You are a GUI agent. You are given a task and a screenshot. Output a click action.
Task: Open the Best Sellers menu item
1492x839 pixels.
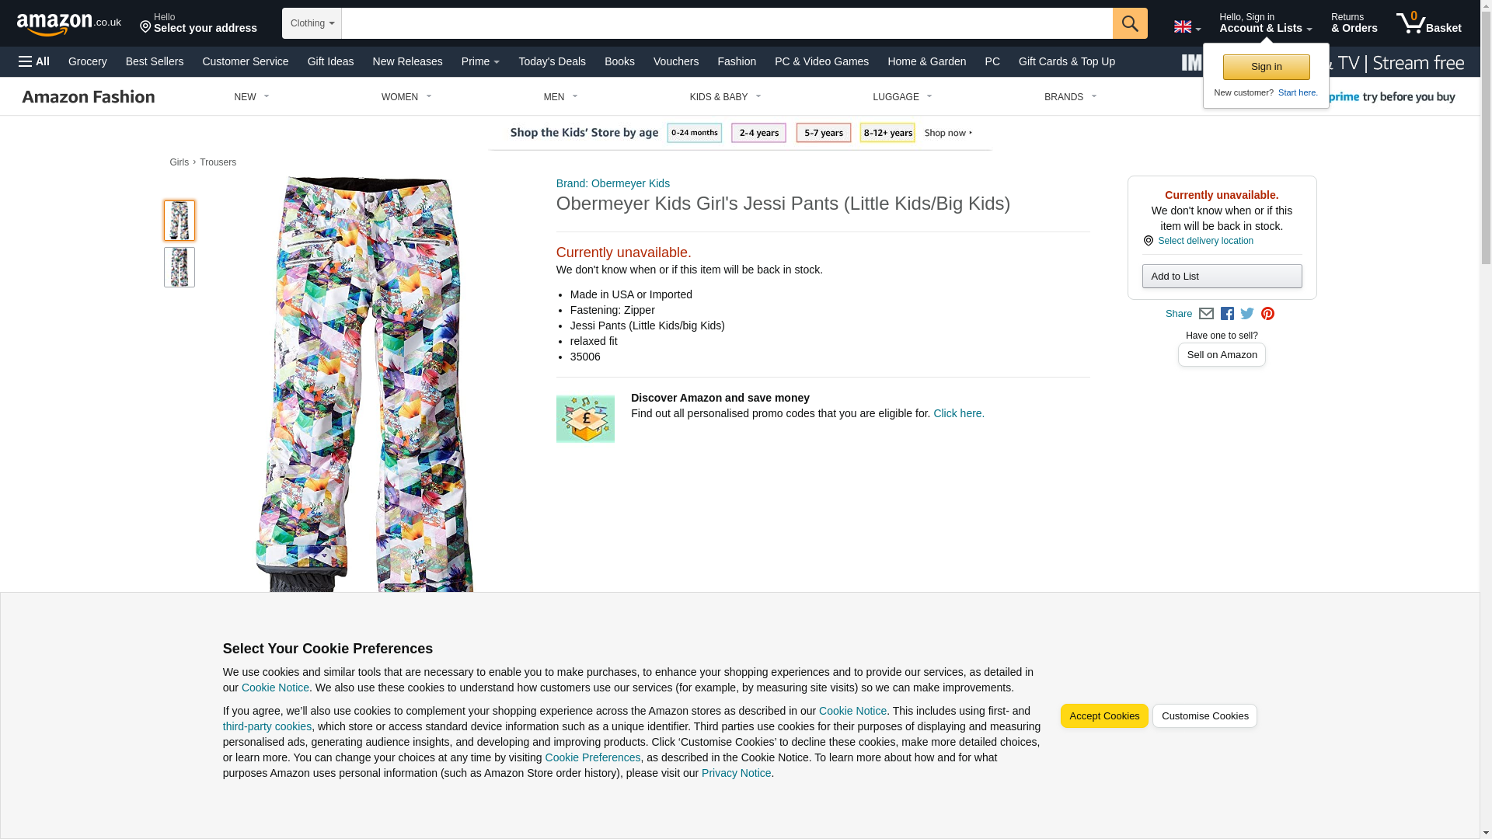155,61
